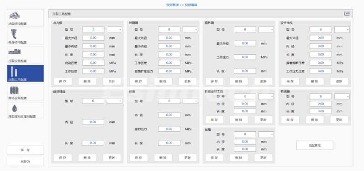Click 节流器 内径 field

tap(321, 104)
